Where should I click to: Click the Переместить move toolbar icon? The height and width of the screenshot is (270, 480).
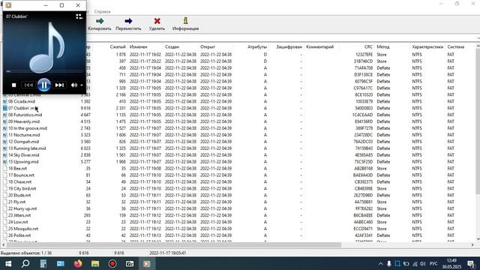click(128, 21)
